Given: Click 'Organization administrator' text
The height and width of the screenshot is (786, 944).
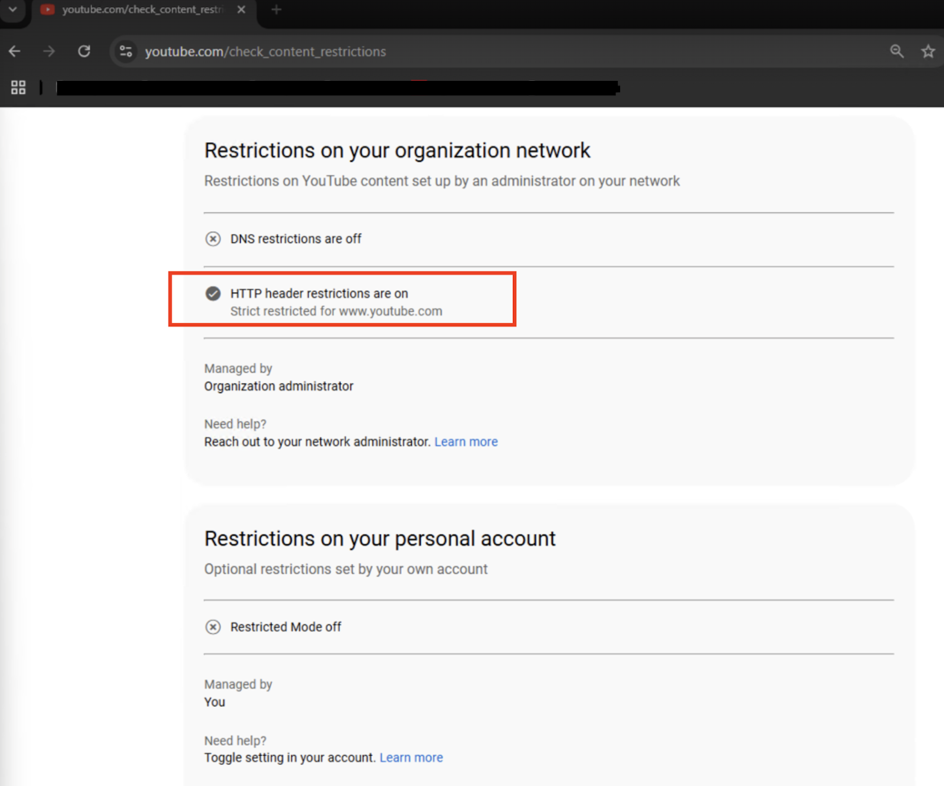Looking at the screenshot, I should pyautogui.click(x=278, y=386).
